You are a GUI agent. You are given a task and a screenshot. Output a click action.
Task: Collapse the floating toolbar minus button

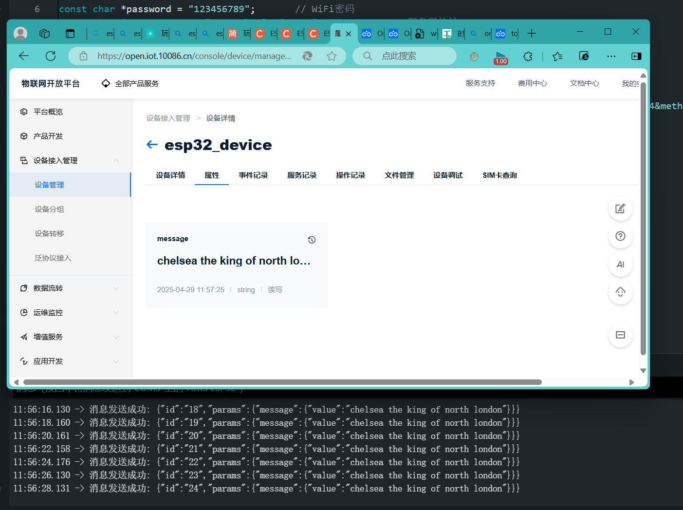coord(620,335)
